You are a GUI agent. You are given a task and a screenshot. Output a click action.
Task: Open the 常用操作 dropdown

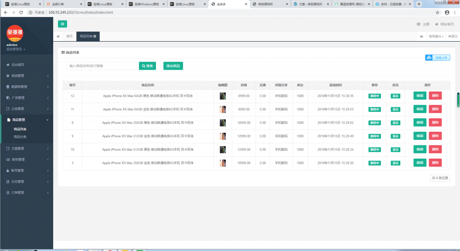[x=436, y=36]
